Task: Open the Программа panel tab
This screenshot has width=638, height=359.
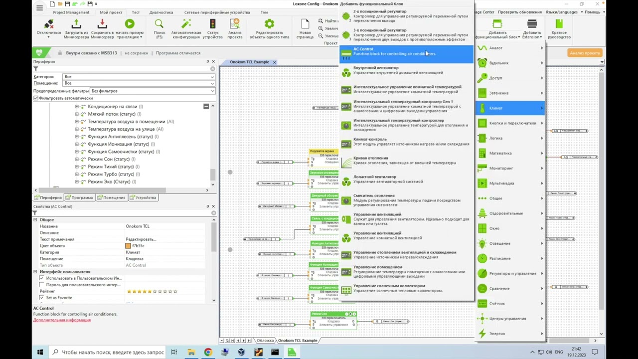Action: (x=79, y=197)
